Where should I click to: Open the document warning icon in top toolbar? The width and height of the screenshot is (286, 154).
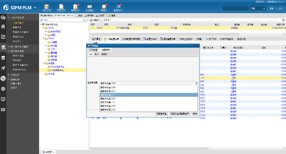[x=61, y=6]
